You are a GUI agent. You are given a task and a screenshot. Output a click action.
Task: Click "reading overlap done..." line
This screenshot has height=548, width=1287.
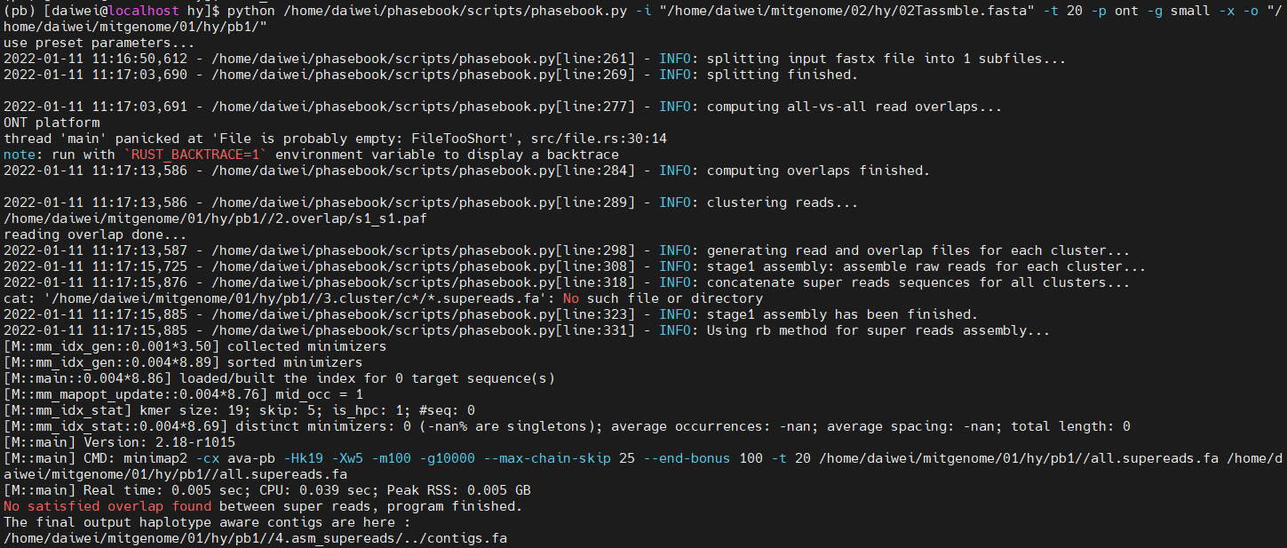[x=96, y=234]
